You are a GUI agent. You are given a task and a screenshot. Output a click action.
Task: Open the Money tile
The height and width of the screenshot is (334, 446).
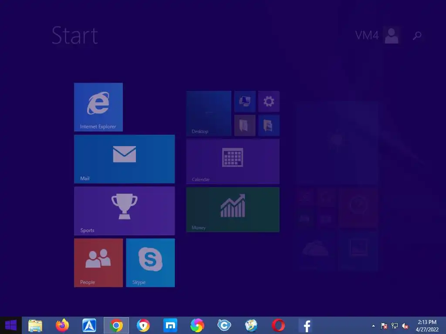(233, 210)
